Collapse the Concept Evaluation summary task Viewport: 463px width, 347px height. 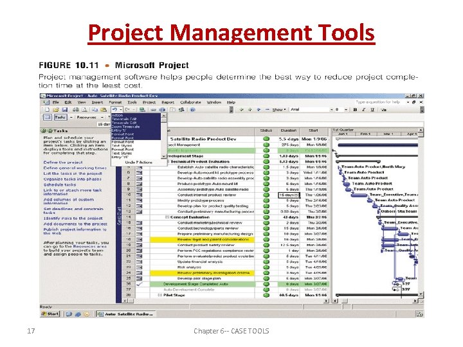point(167,217)
